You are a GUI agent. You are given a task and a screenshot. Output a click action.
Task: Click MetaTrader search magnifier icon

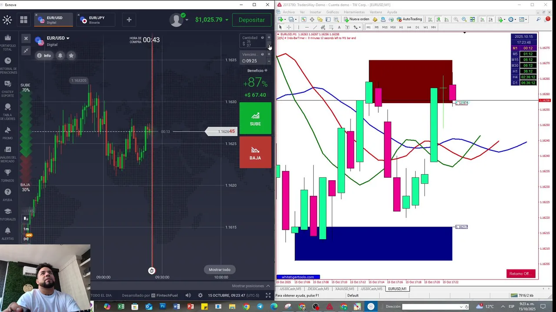coord(538,19)
